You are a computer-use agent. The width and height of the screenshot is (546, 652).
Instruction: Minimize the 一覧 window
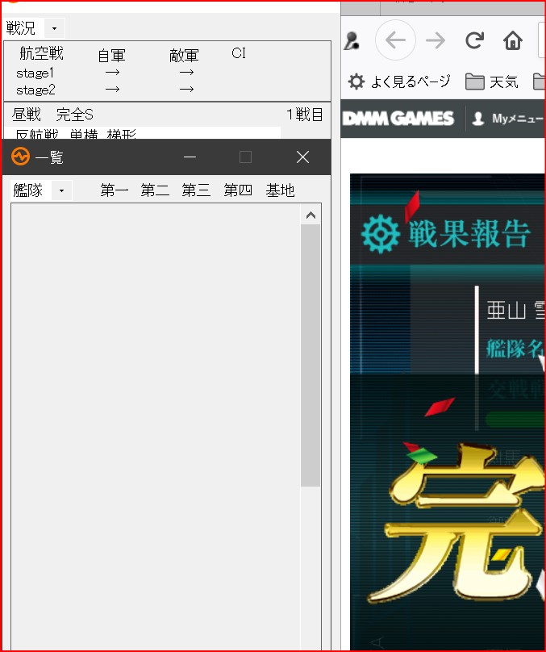pos(190,157)
